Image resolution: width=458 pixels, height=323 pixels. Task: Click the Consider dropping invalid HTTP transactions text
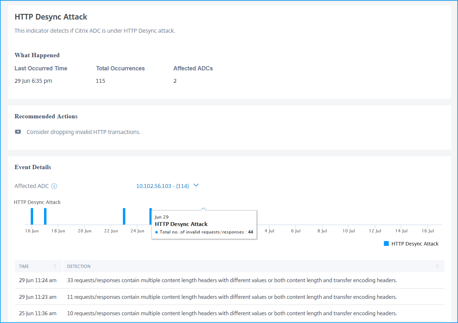(83, 132)
